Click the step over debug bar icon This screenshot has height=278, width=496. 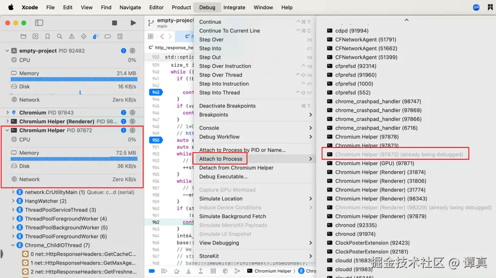point(176,271)
